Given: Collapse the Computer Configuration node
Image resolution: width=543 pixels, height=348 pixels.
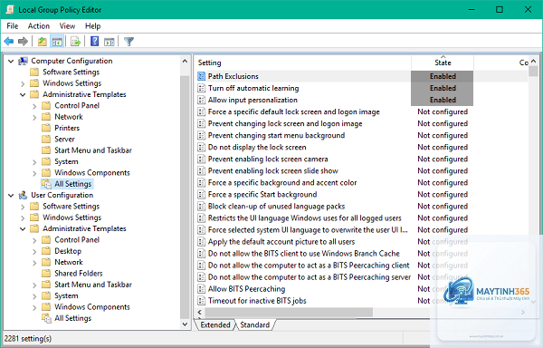Looking at the screenshot, I should pyautogui.click(x=11, y=62).
